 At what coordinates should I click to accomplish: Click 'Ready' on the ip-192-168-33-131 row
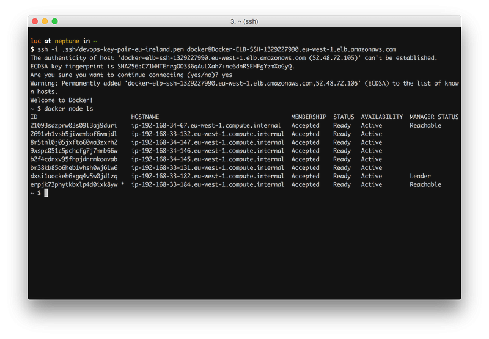[342, 167]
